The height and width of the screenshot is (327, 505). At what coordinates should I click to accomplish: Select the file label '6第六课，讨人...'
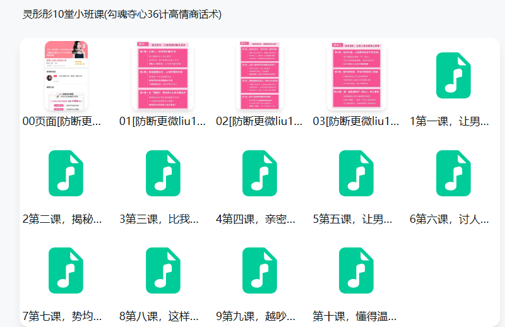pyautogui.click(x=449, y=220)
